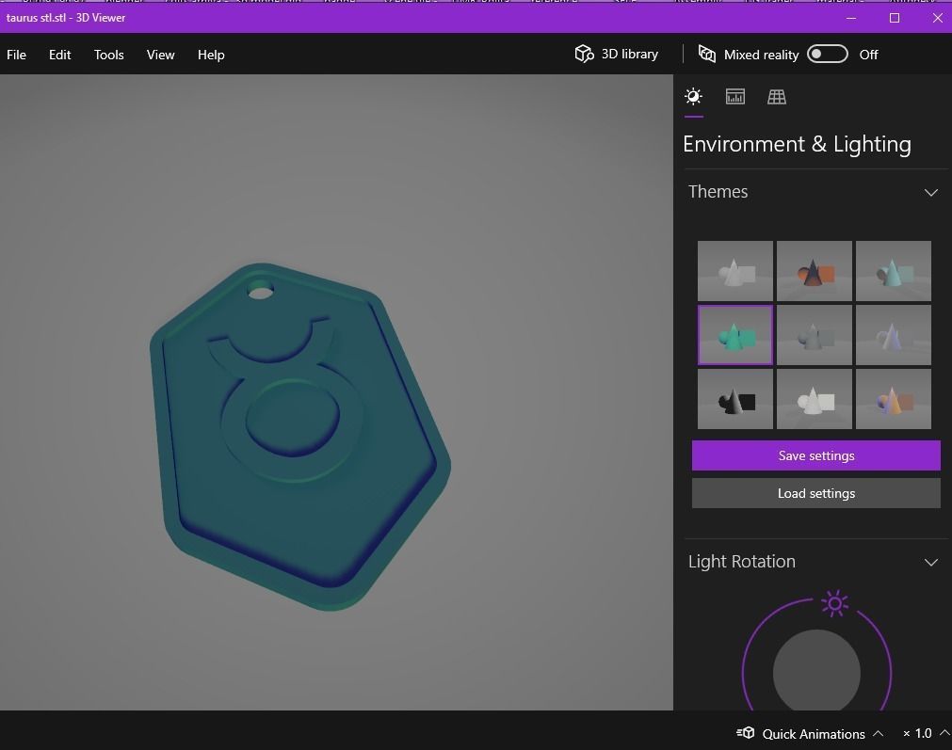Image resolution: width=952 pixels, height=750 pixels.
Task: Click the Light Rotation header text
Action: point(741,561)
